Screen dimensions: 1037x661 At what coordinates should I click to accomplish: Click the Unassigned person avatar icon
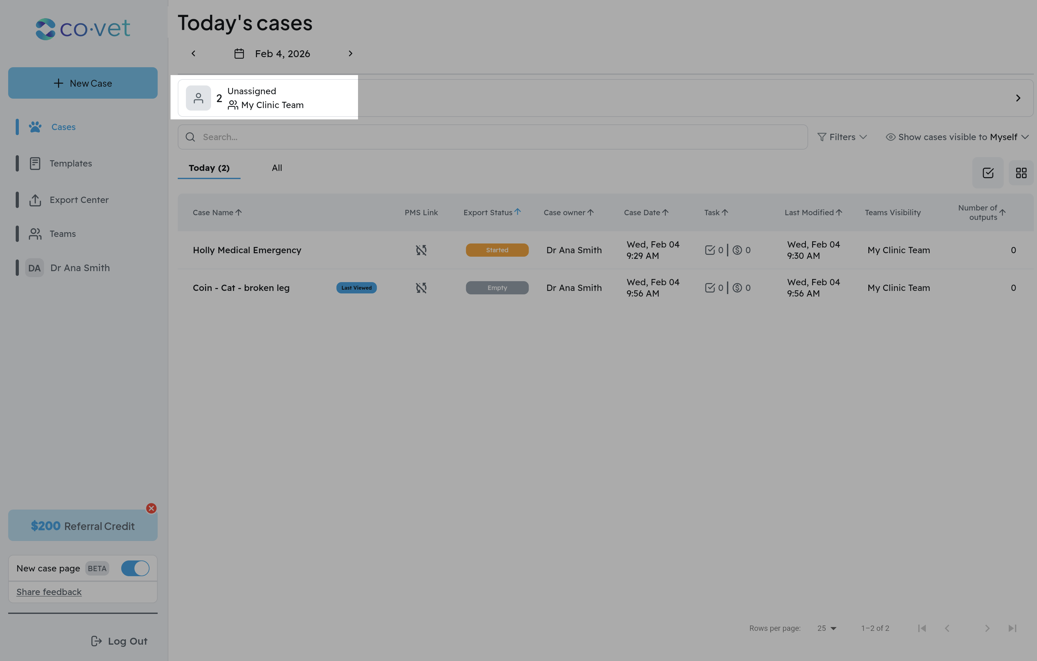[198, 98]
